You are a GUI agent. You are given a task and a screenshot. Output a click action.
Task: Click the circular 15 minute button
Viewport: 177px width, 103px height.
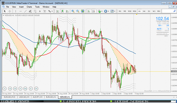click(10, 89)
